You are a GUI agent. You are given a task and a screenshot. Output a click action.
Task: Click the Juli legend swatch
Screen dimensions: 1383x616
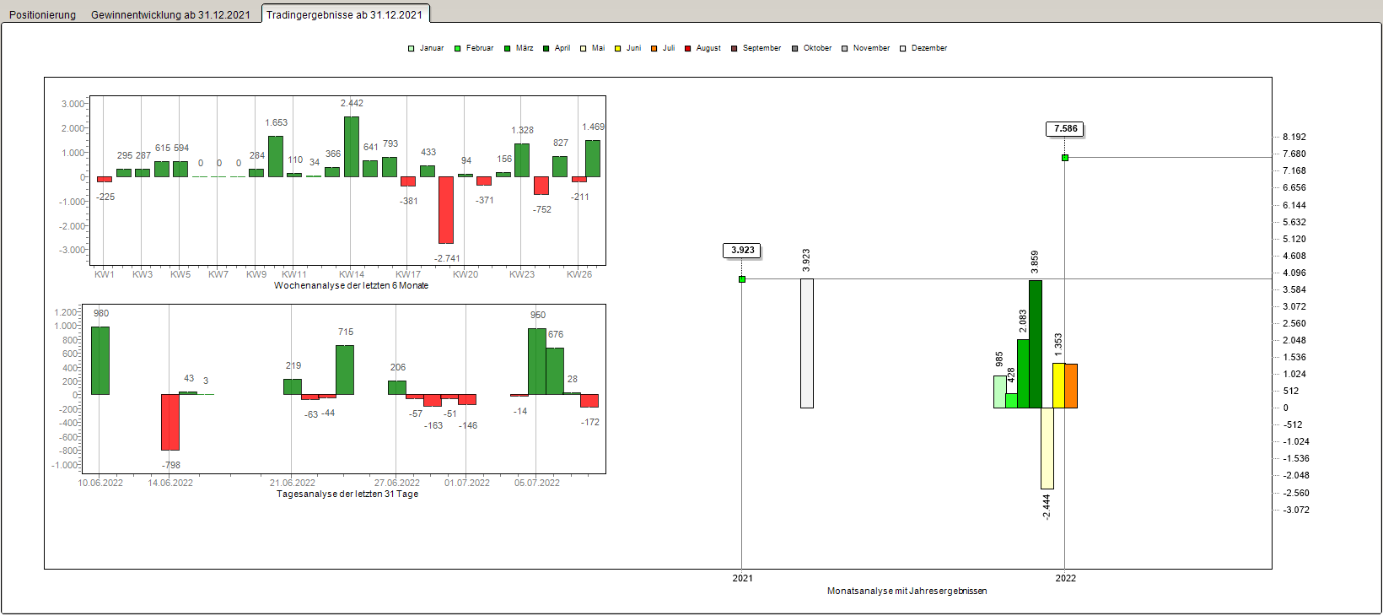click(654, 48)
